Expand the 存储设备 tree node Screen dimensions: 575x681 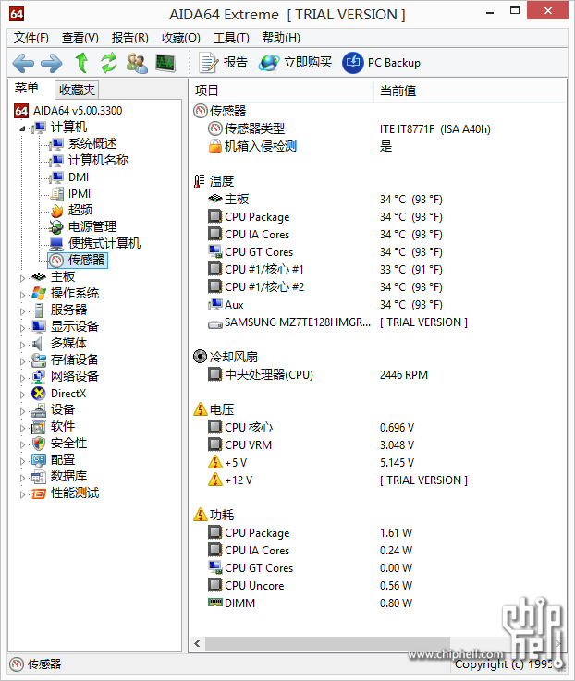pos(22,361)
